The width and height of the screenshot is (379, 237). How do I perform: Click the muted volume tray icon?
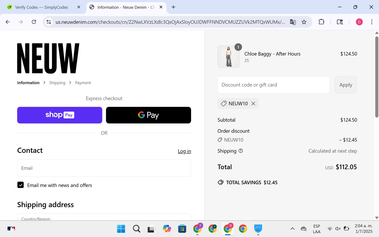(x=338, y=229)
